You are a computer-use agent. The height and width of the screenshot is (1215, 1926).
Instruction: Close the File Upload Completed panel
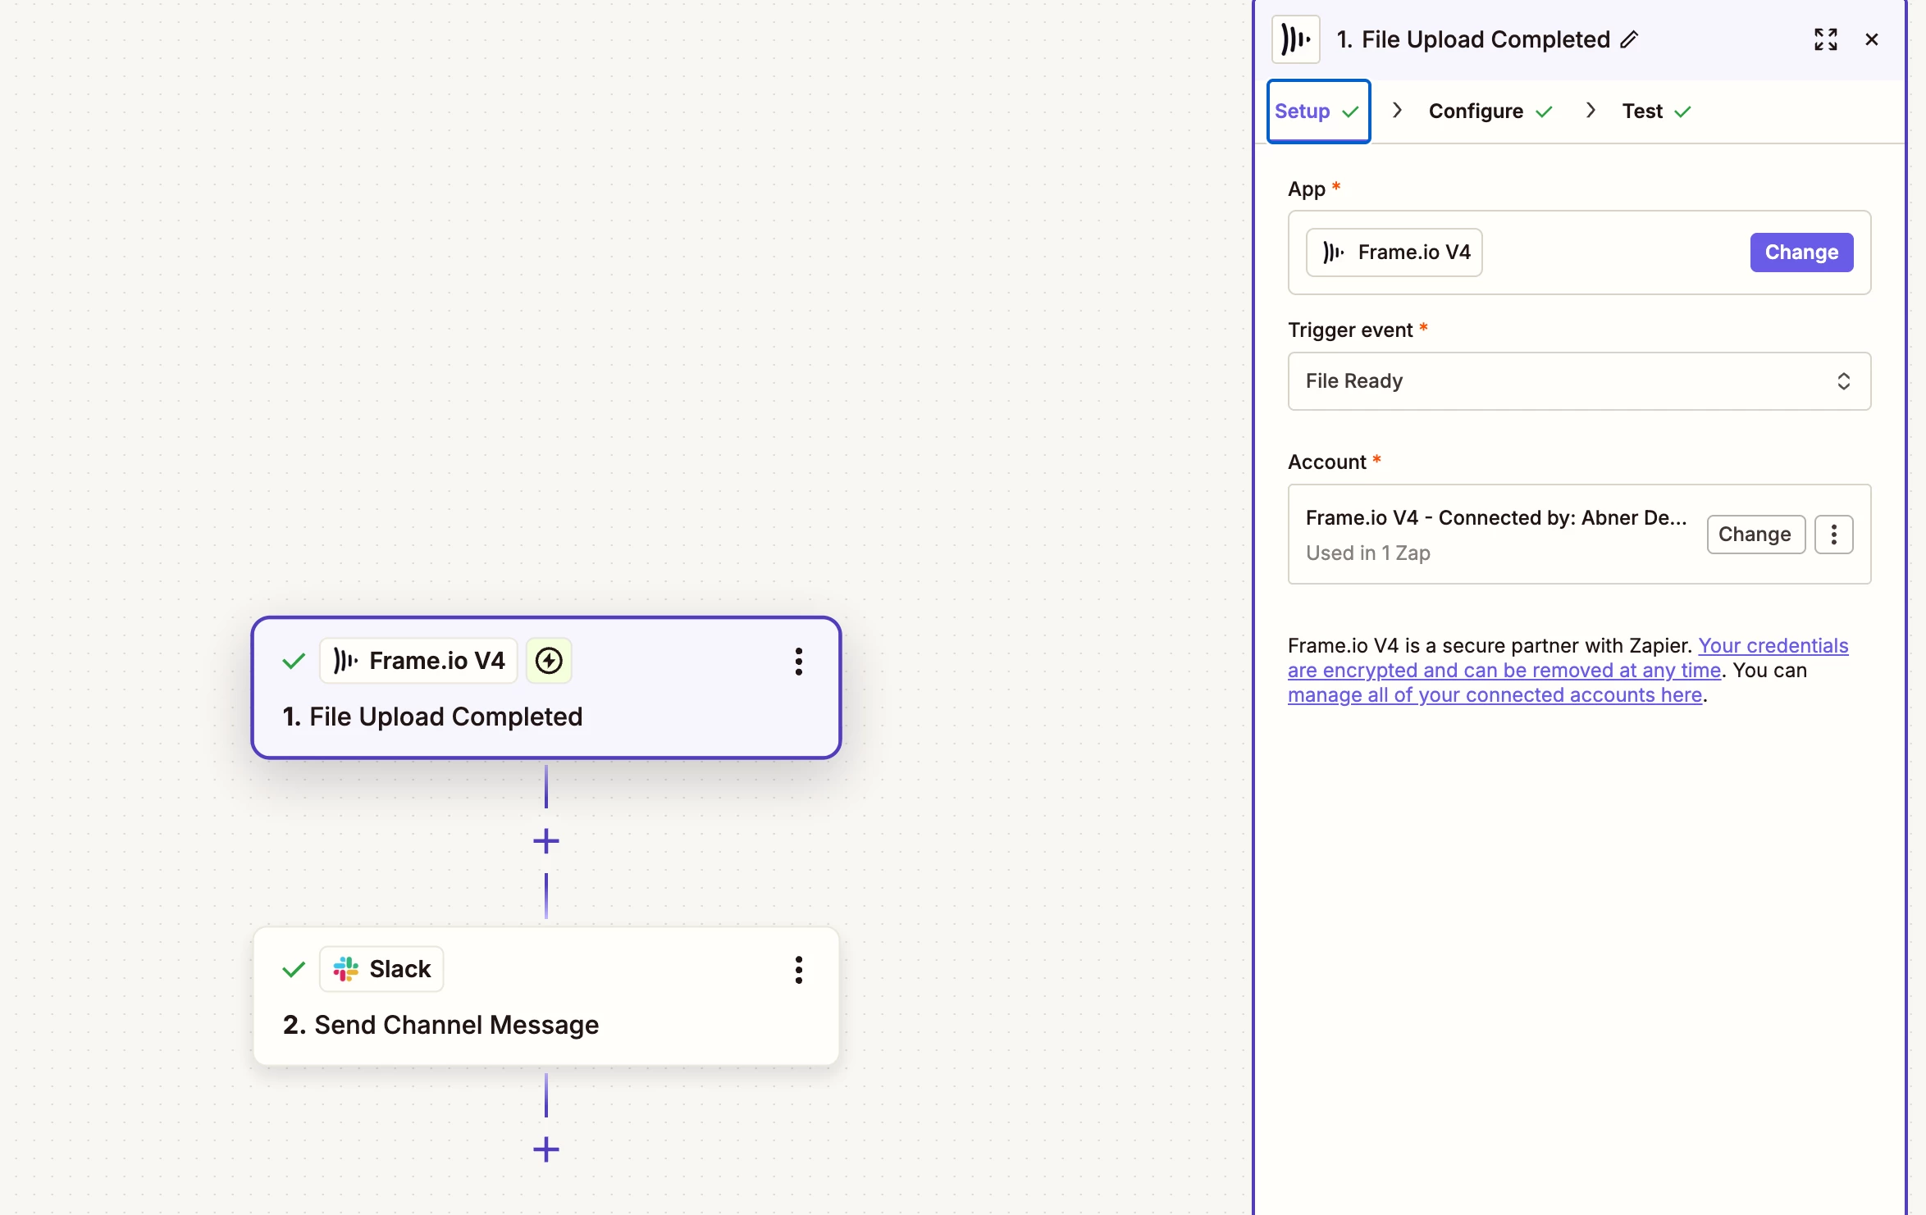[x=1871, y=39]
